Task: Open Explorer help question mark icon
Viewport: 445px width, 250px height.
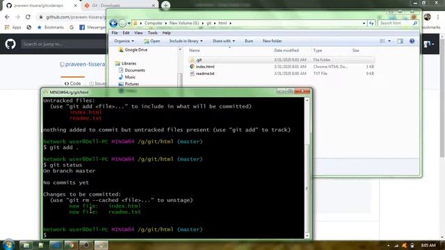Action: tap(412, 41)
